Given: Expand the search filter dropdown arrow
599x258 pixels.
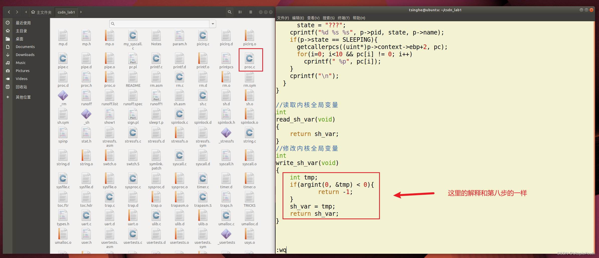Looking at the screenshot, I should point(213,24).
